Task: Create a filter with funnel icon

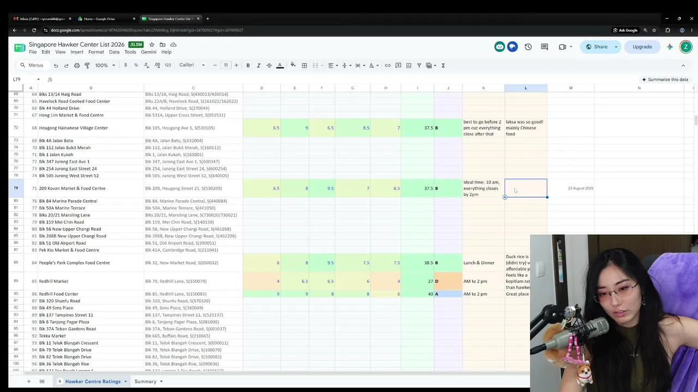Action: pos(419,65)
